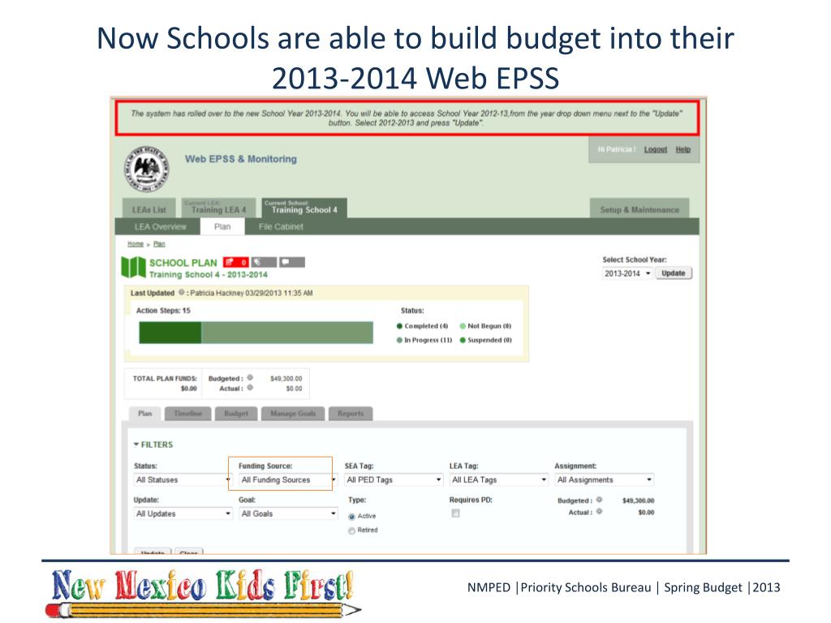Select the lower Plan tab beside Timeline

[x=145, y=414]
